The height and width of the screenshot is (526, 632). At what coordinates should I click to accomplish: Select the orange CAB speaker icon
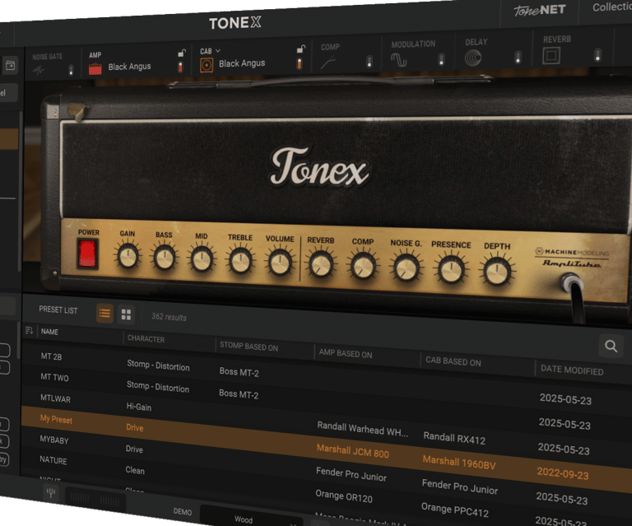[207, 65]
